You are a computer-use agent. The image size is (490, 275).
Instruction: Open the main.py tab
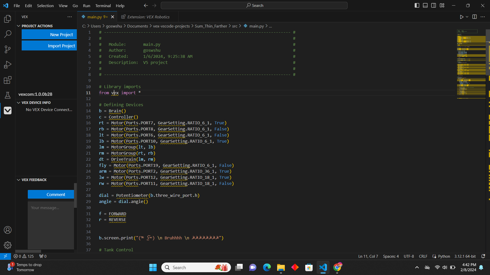tap(95, 17)
